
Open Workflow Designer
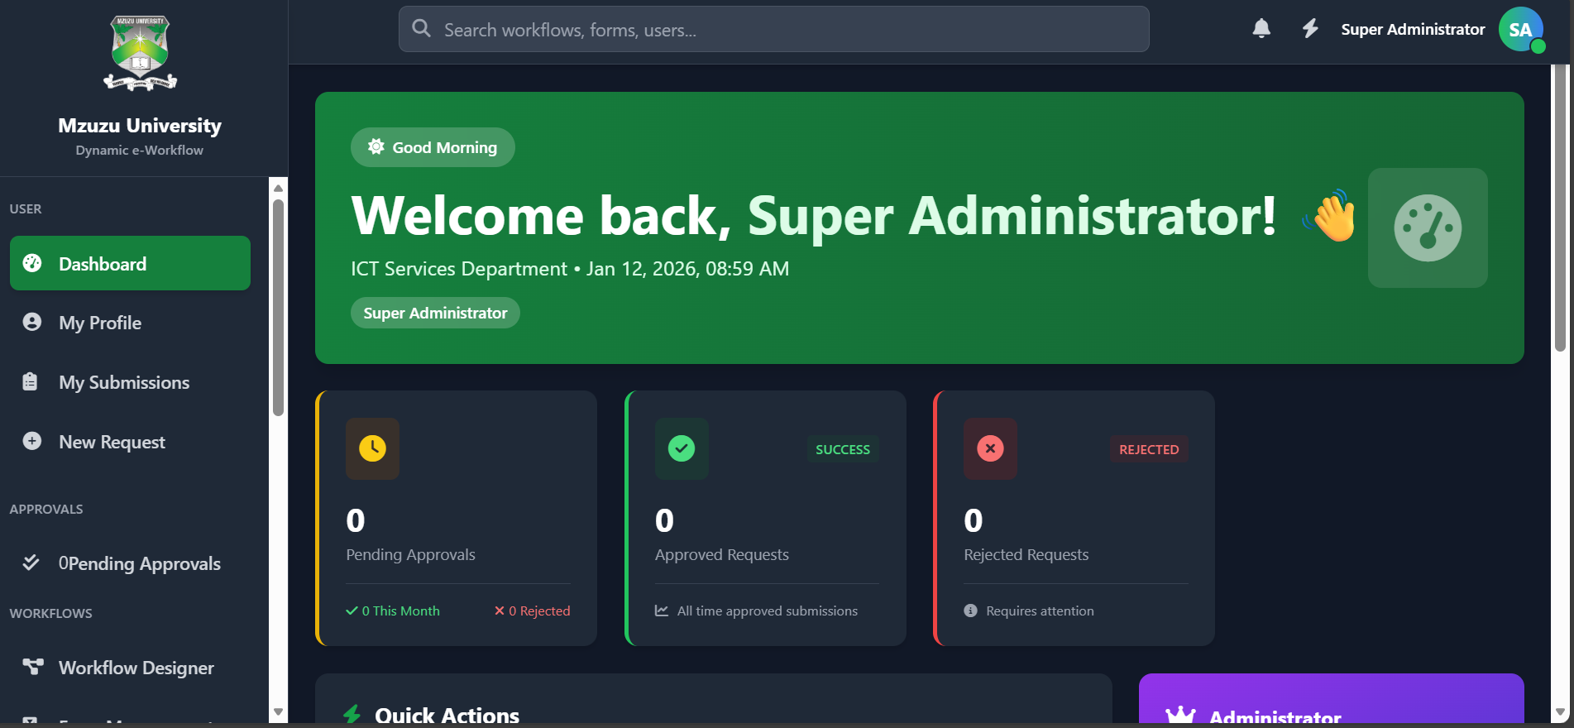(x=130, y=668)
